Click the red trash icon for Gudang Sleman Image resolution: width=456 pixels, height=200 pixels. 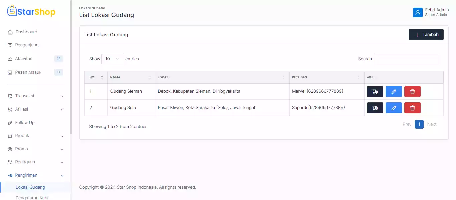[x=412, y=92]
